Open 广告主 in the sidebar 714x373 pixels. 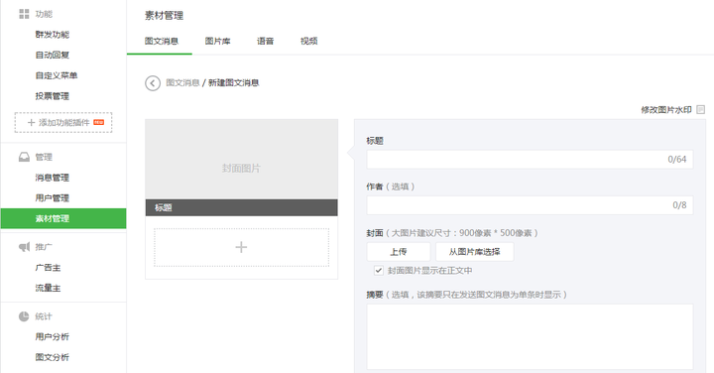point(48,268)
